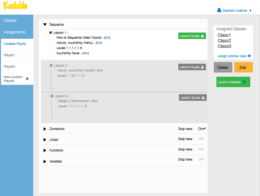Collapse the Sequence section

click(x=45, y=24)
